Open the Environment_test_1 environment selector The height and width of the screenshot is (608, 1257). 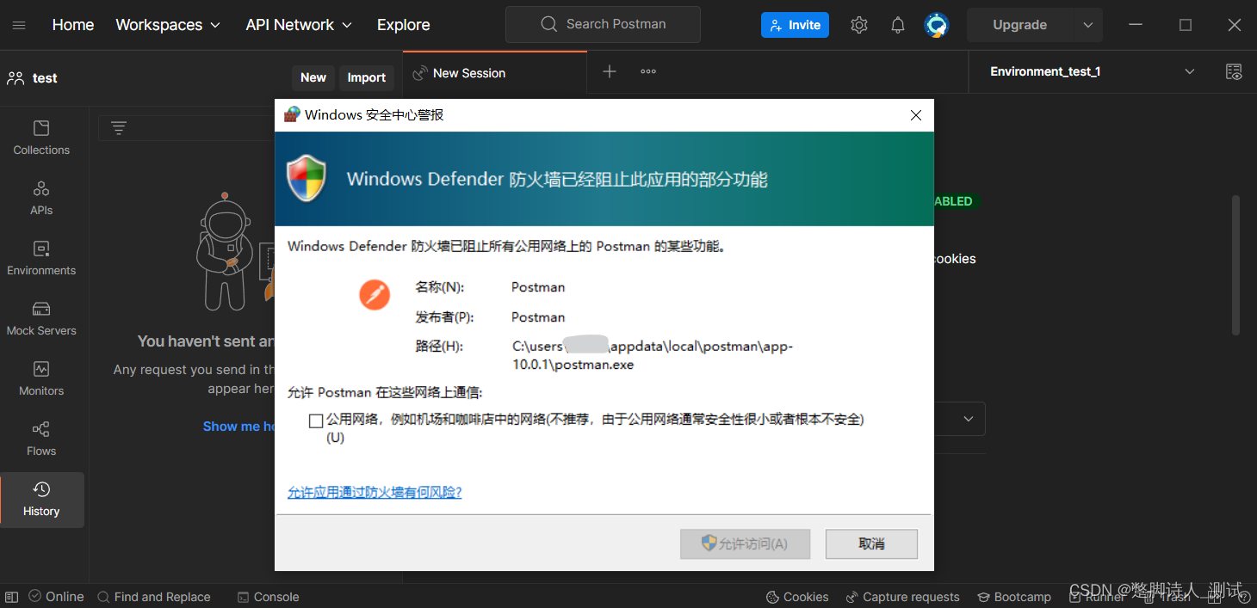[x=1092, y=71]
